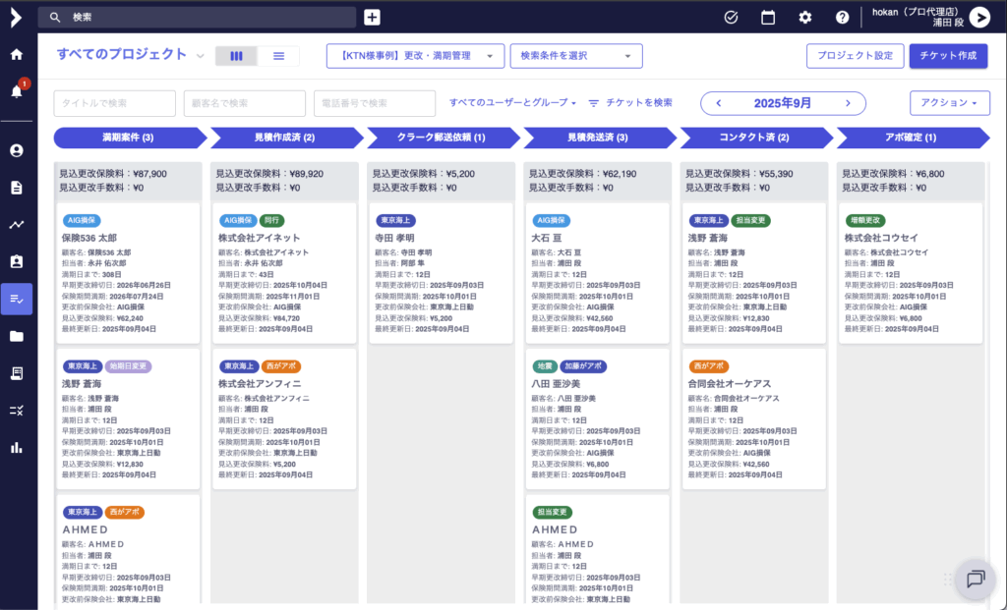Click the plus icon beside search bar
The width and height of the screenshot is (1007, 610).
[x=372, y=17]
